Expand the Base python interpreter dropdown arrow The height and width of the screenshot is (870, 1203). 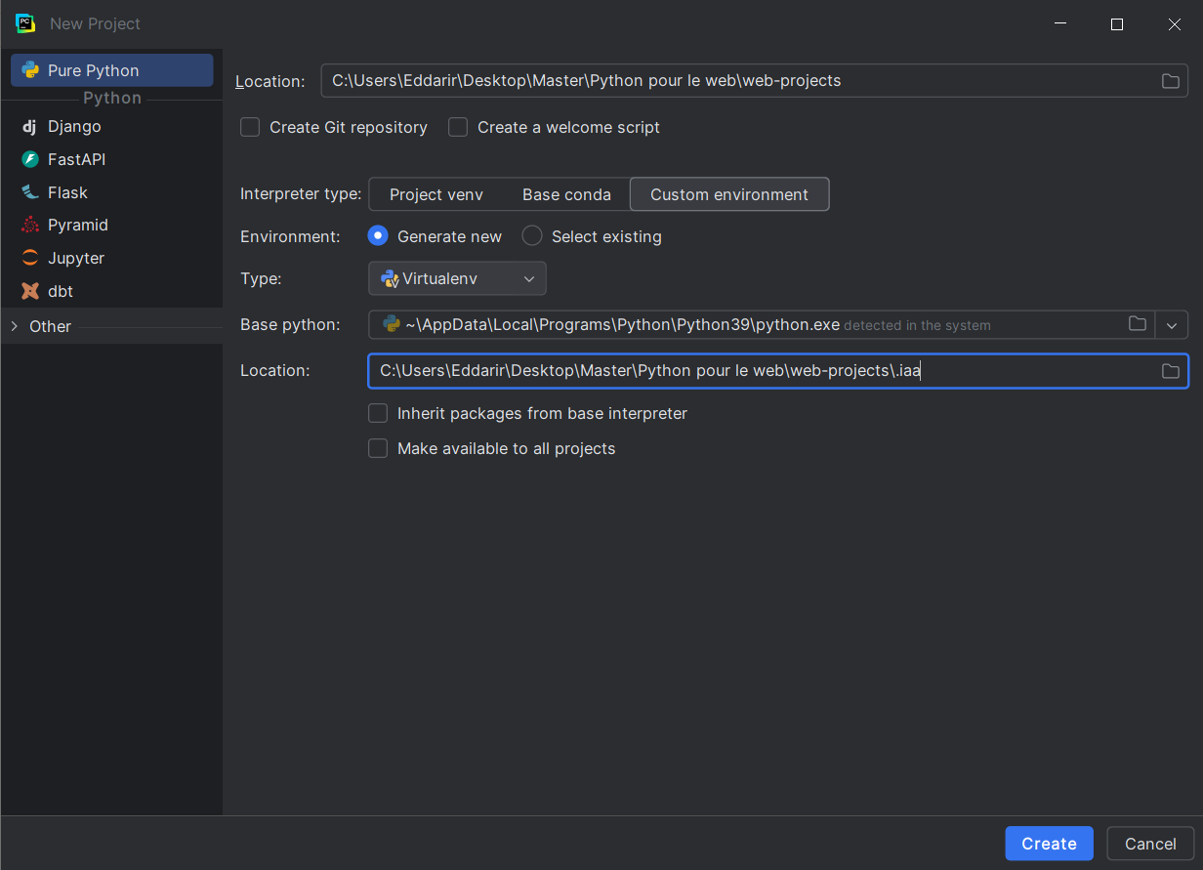point(1172,325)
